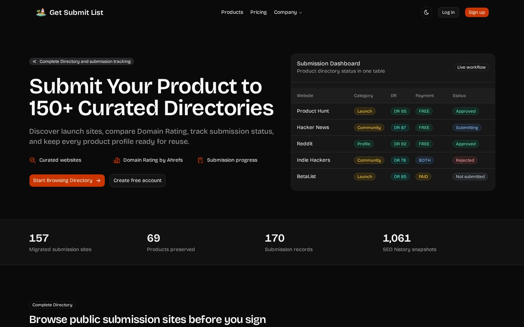Click Create free account button
Image resolution: width=524 pixels, height=327 pixels.
click(x=138, y=181)
